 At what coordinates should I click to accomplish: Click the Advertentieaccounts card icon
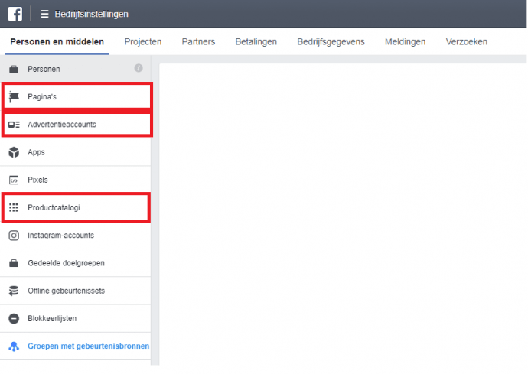tap(14, 125)
